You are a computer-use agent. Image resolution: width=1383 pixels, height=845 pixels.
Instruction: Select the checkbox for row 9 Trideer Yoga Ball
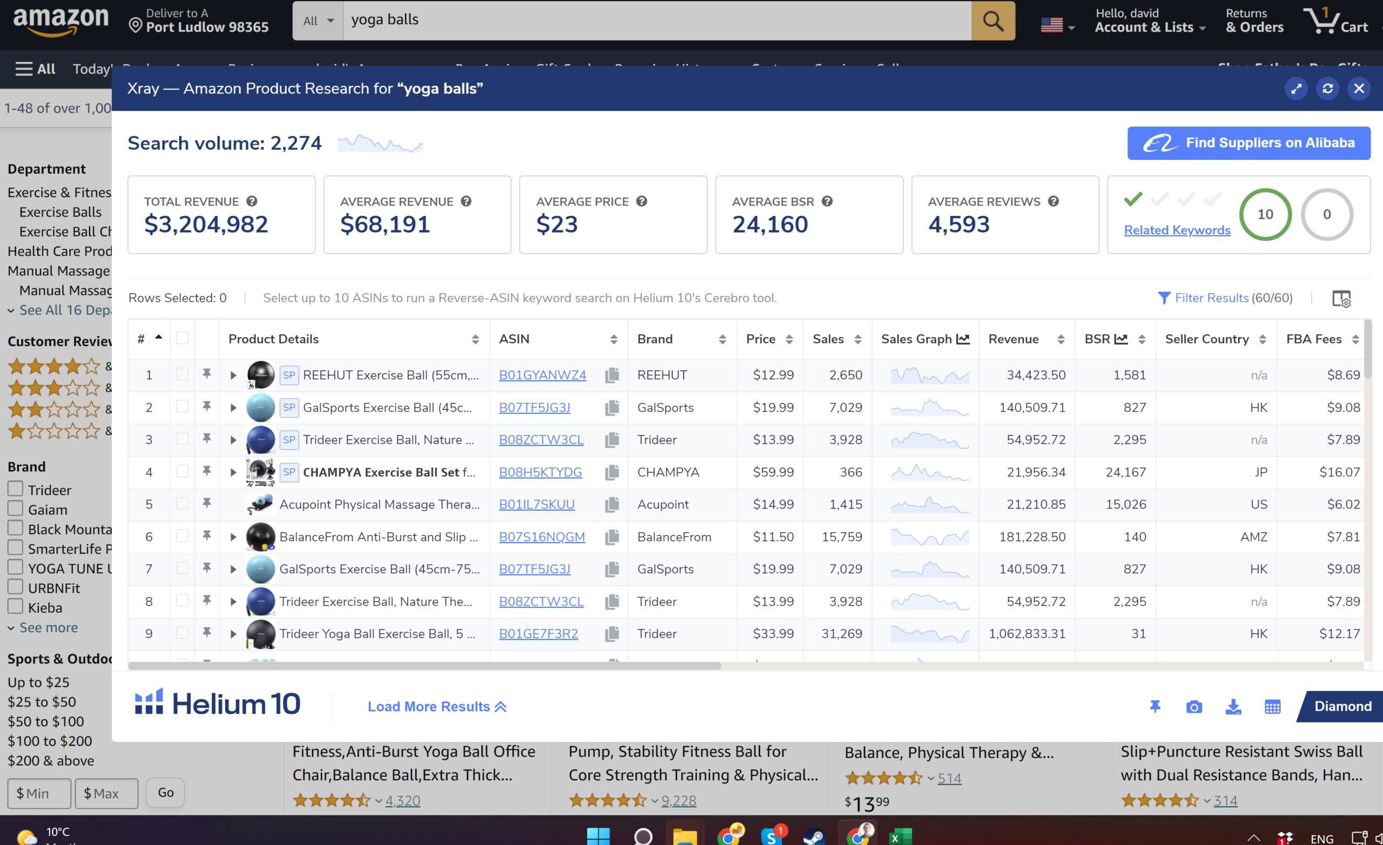[x=182, y=633]
